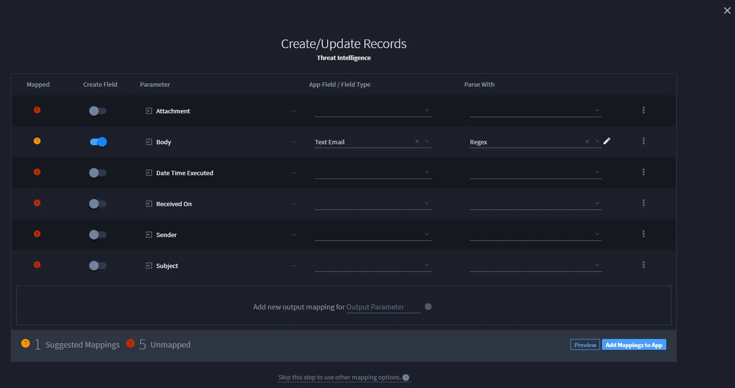Image resolution: width=735 pixels, height=388 pixels.
Task: Click the Threat Intelligence subtitle
Action: (x=344, y=58)
